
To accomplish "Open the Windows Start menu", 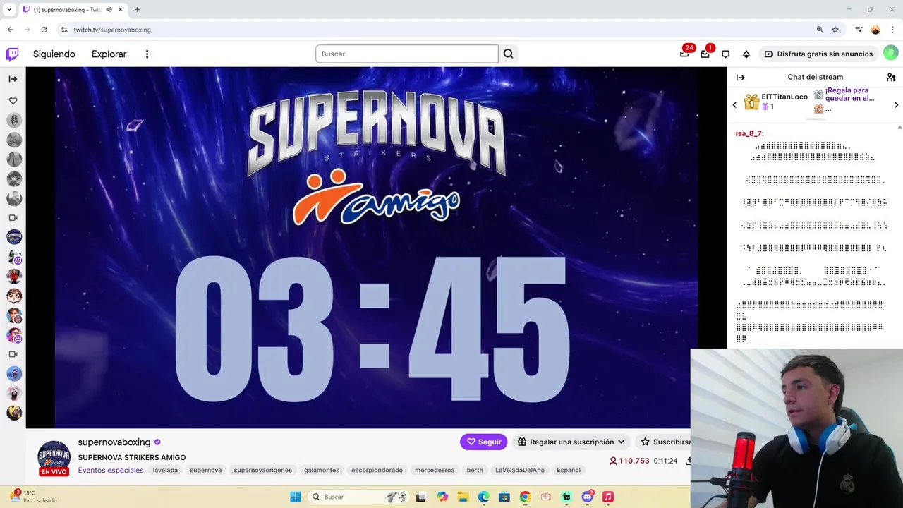I will (296, 497).
